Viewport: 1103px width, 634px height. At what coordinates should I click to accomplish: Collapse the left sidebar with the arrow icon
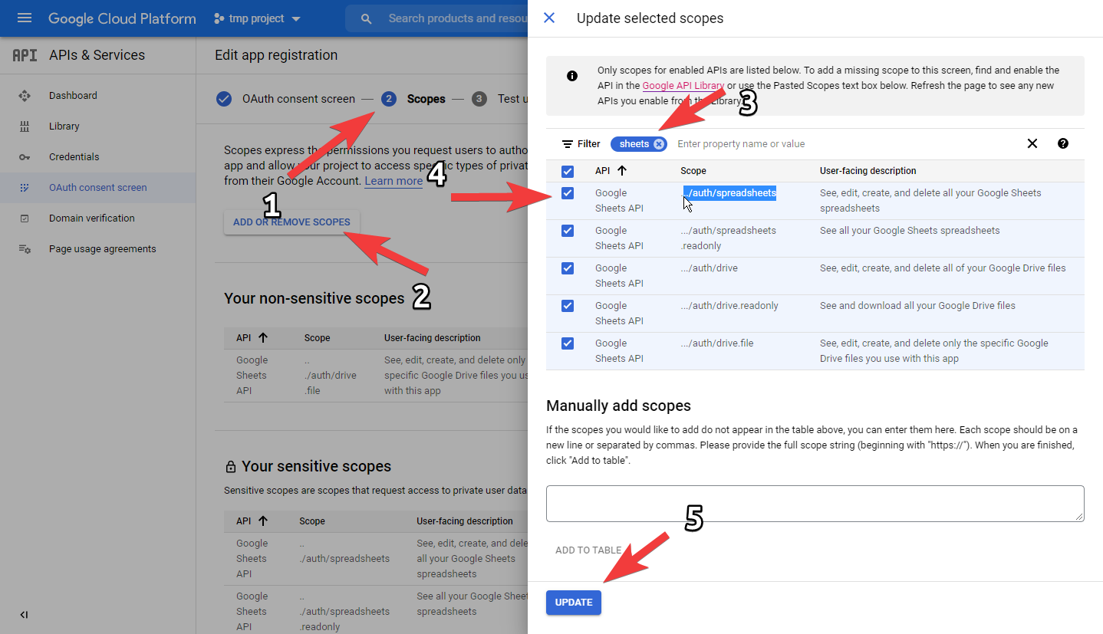pos(25,615)
